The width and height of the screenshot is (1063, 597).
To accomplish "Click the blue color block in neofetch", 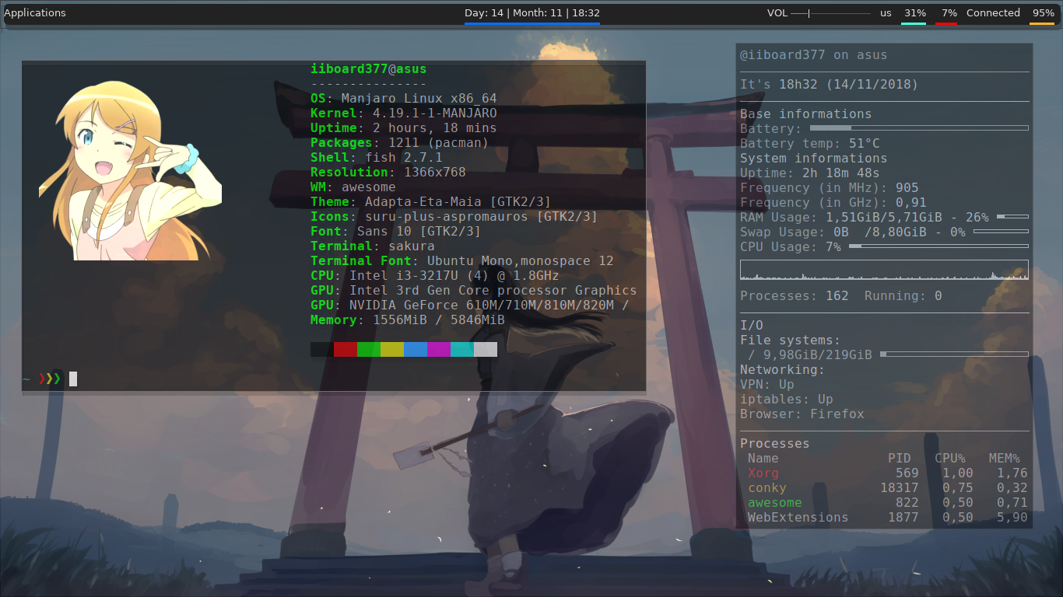I will point(416,350).
